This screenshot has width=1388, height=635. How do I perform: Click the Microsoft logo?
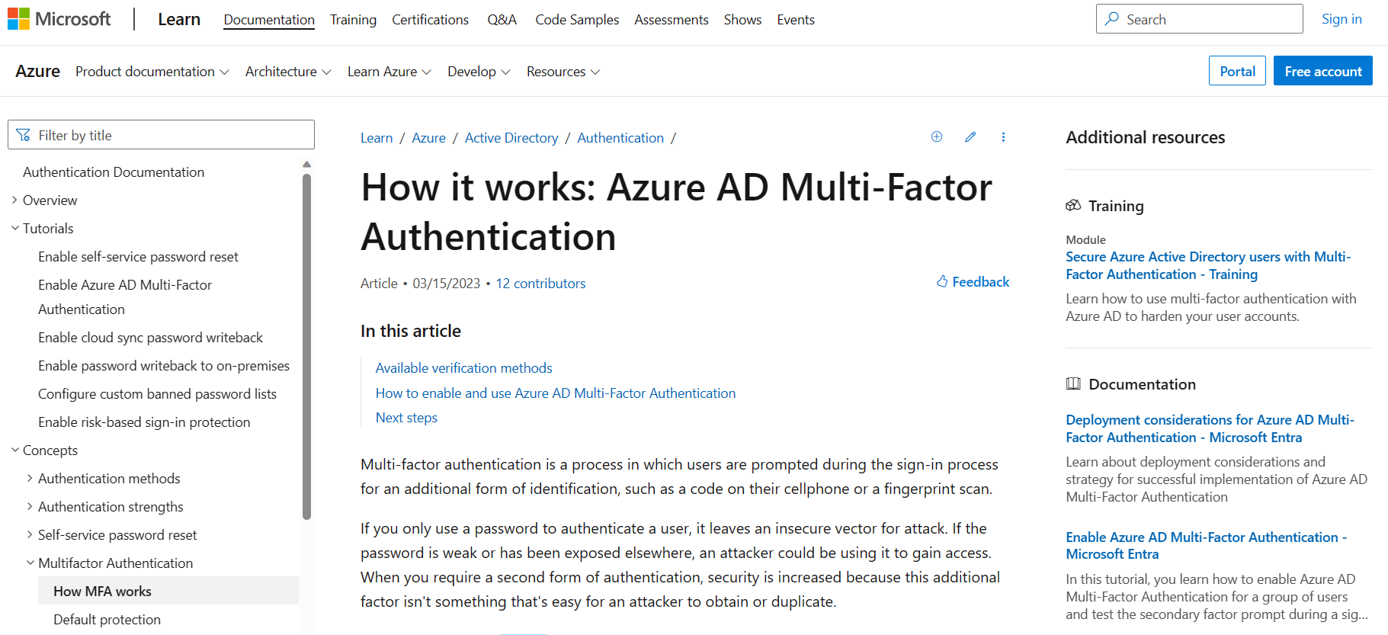59,19
